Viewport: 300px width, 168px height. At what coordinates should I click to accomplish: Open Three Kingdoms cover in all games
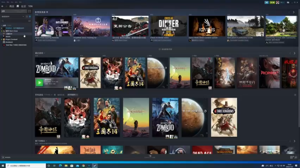224,117
